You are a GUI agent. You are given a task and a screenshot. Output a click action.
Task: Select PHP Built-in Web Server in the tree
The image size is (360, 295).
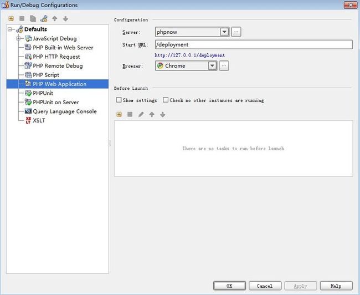coord(63,48)
